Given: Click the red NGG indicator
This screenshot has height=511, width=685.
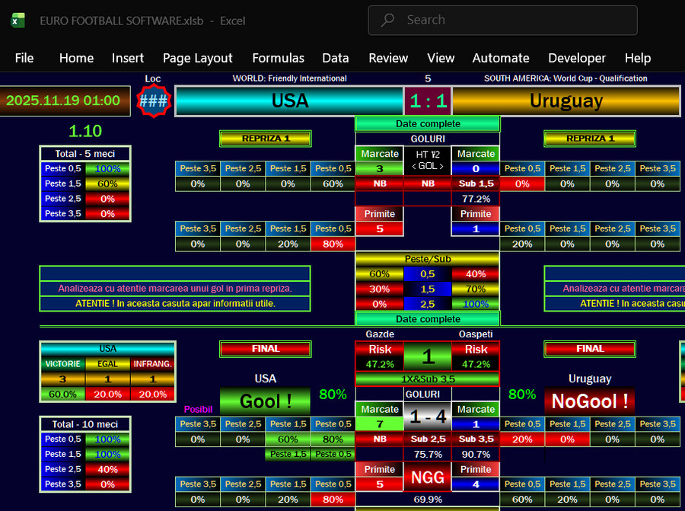Looking at the screenshot, I should coord(427,477).
